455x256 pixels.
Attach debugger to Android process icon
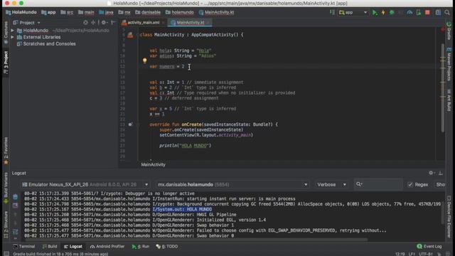click(419, 13)
